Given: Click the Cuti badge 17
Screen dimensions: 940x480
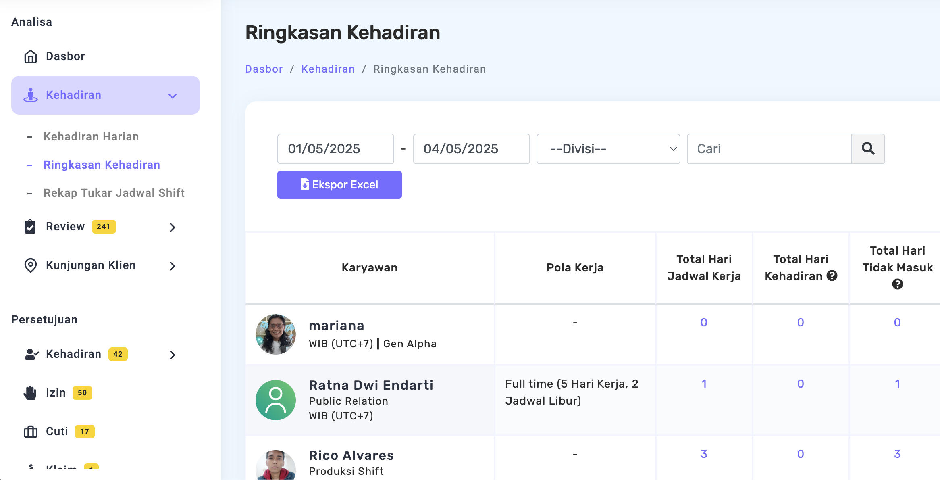Looking at the screenshot, I should [85, 432].
